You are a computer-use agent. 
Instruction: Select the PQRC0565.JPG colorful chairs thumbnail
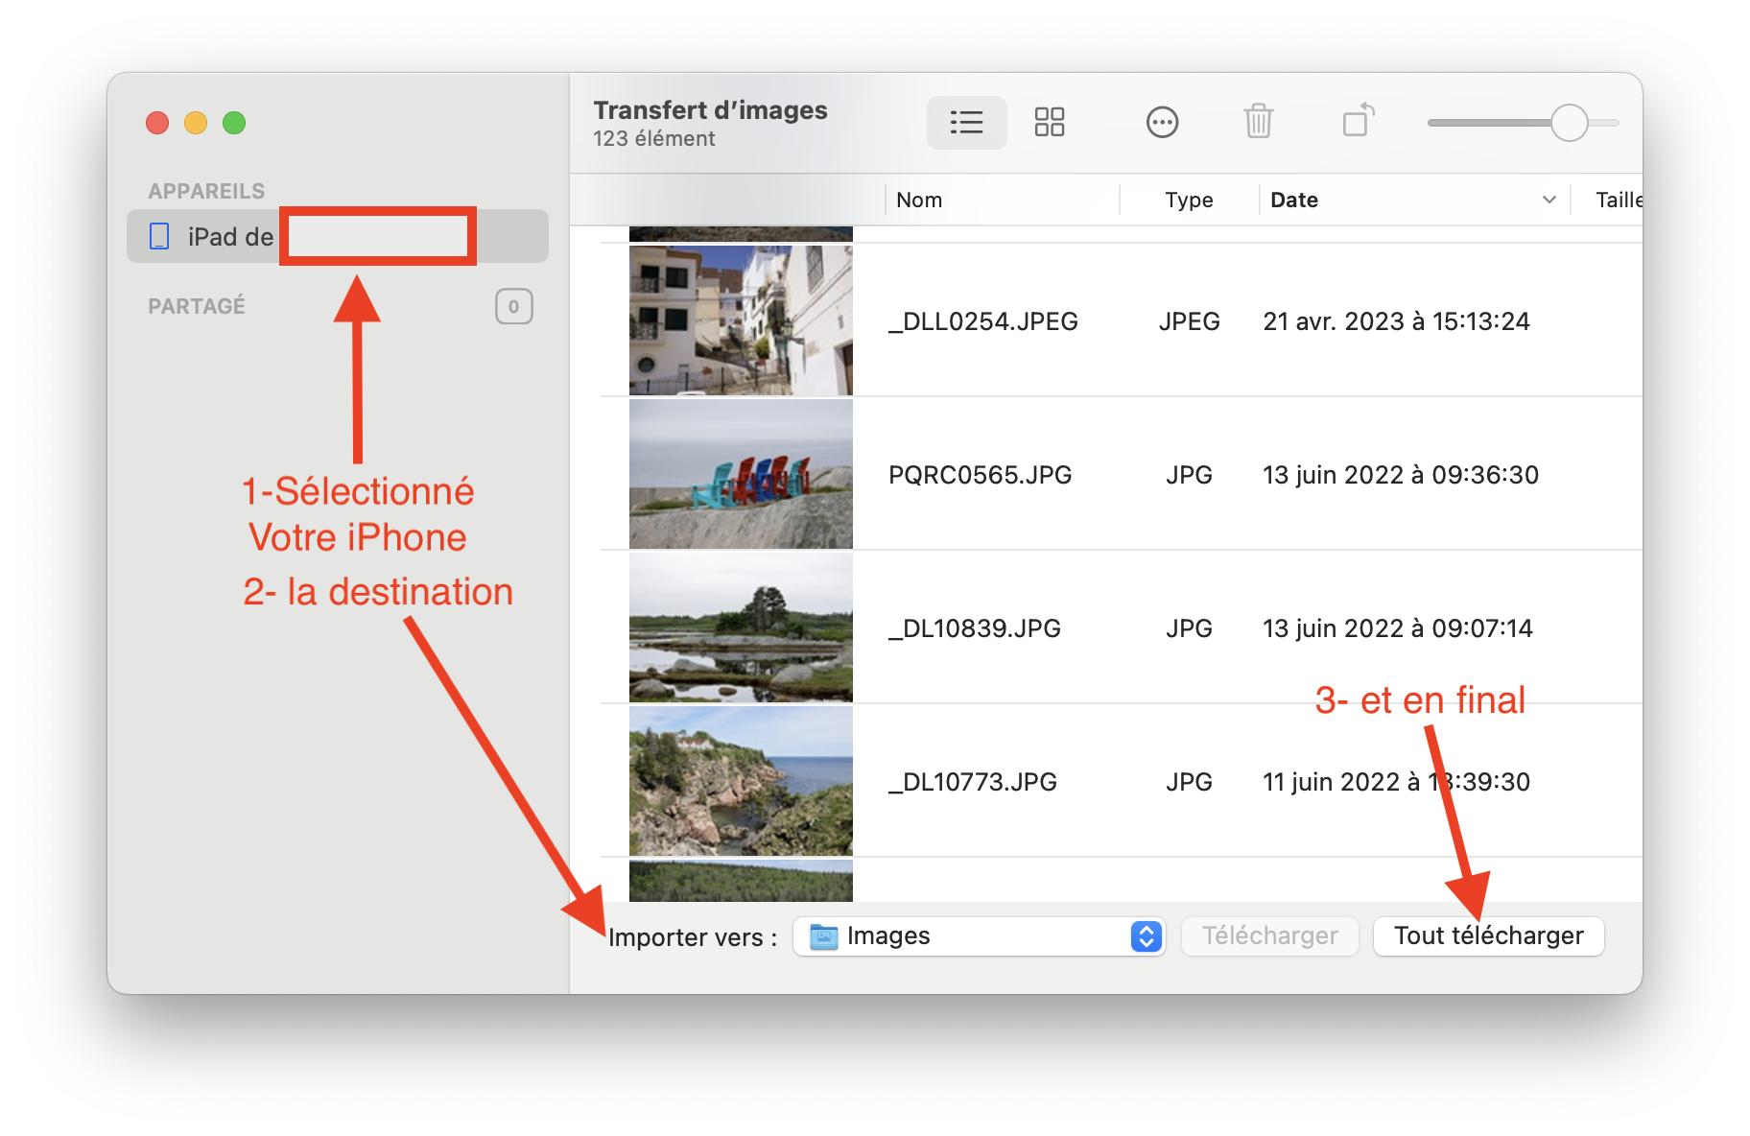[x=741, y=474]
